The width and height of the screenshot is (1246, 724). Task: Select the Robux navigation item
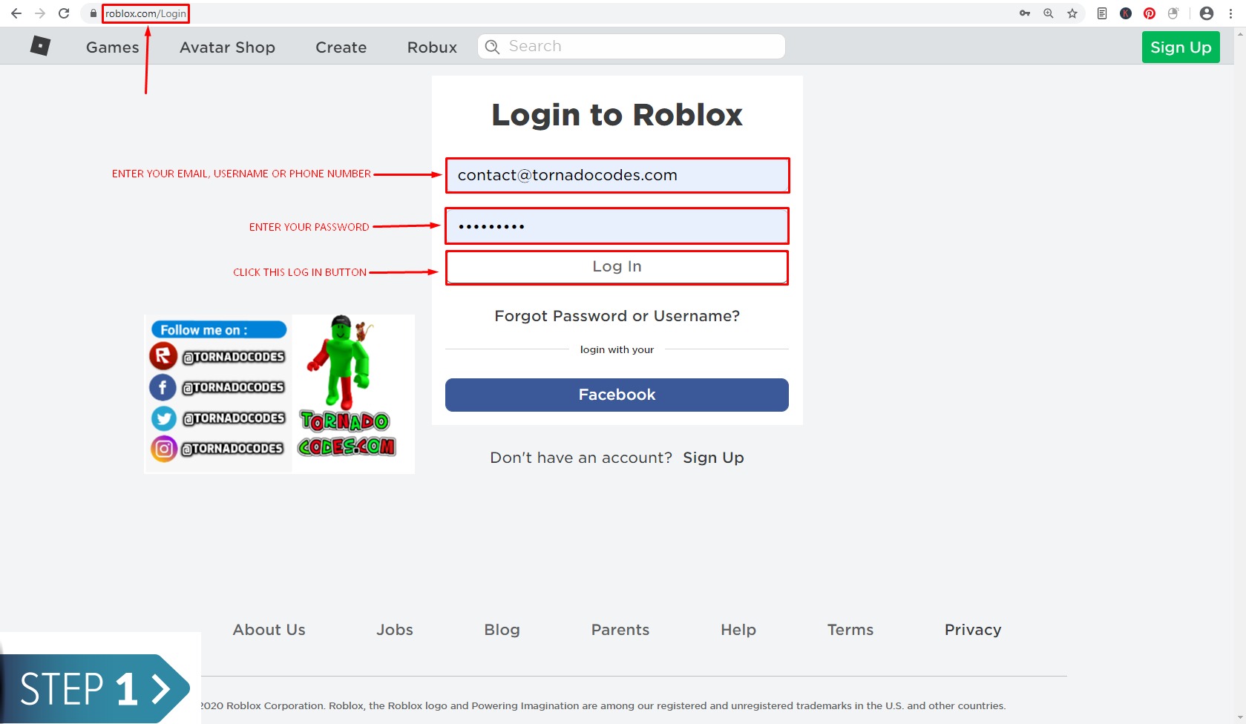(432, 47)
